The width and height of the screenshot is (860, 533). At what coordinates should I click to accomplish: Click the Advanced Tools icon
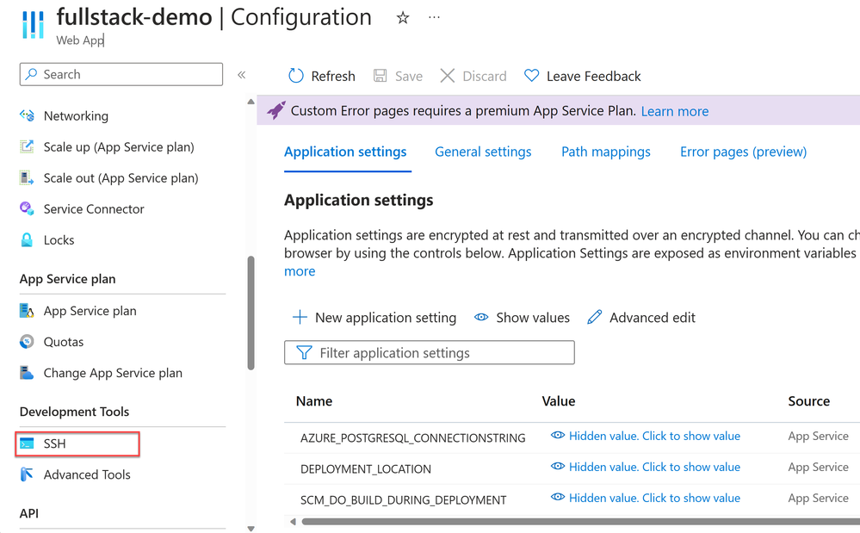27,474
